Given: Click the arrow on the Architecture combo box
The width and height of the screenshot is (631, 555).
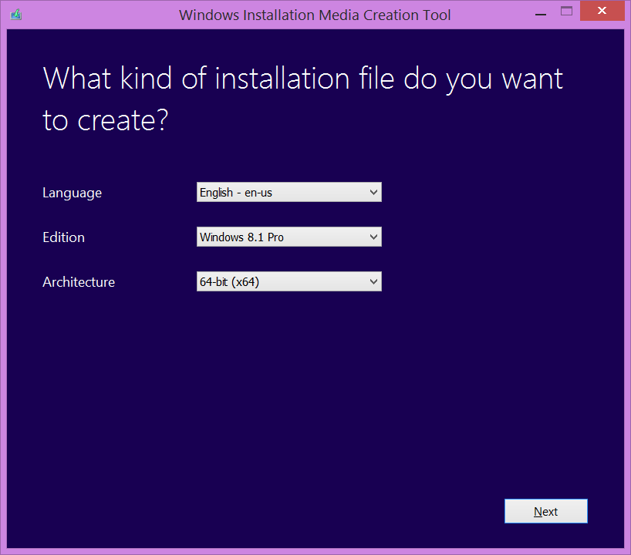Looking at the screenshot, I should [373, 282].
